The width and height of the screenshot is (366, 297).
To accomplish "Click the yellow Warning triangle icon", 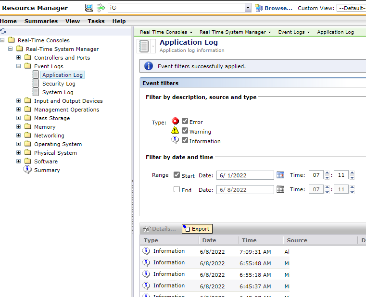I will pos(175,130).
